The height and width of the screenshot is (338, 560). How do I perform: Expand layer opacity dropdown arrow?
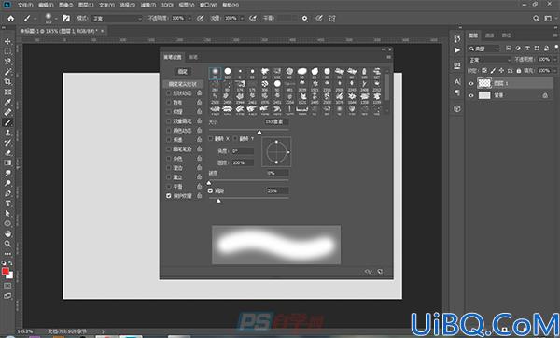click(555, 60)
